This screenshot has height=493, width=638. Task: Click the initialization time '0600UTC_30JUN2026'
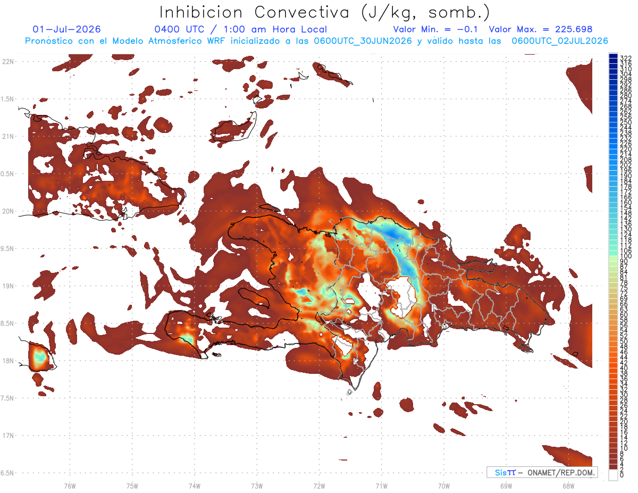coord(363,41)
